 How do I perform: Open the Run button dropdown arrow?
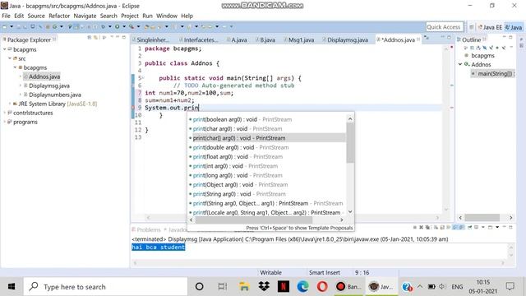(124, 26)
